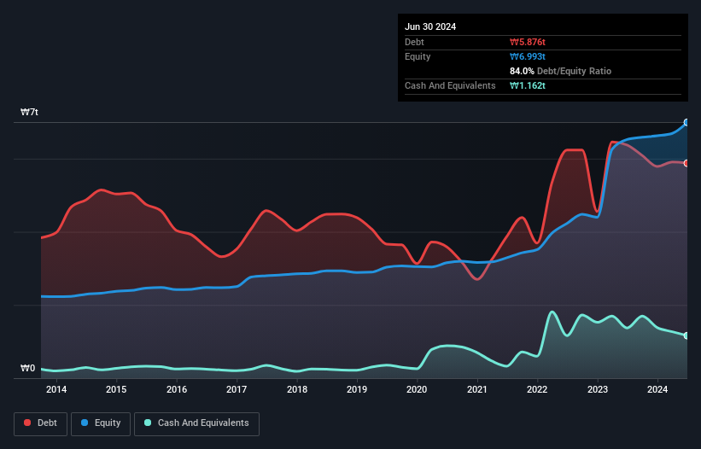The image size is (701, 449).
Task: Click the Jun 30 2024 tooltip date
Action: (430, 26)
